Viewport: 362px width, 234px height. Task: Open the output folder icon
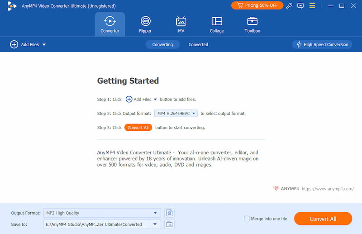(x=170, y=224)
